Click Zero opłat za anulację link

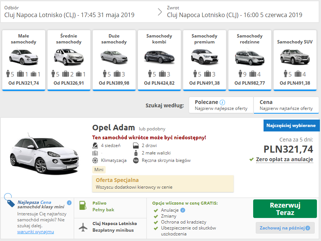[284, 159]
